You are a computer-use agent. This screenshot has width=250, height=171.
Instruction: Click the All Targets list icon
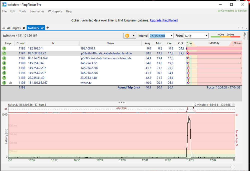pos(4,28)
